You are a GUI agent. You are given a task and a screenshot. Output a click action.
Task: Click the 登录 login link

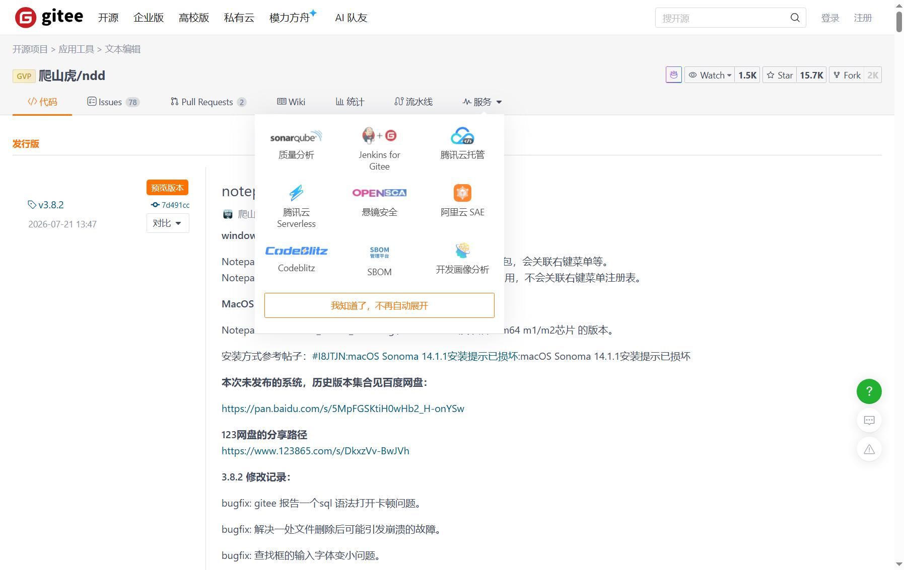click(x=830, y=18)
